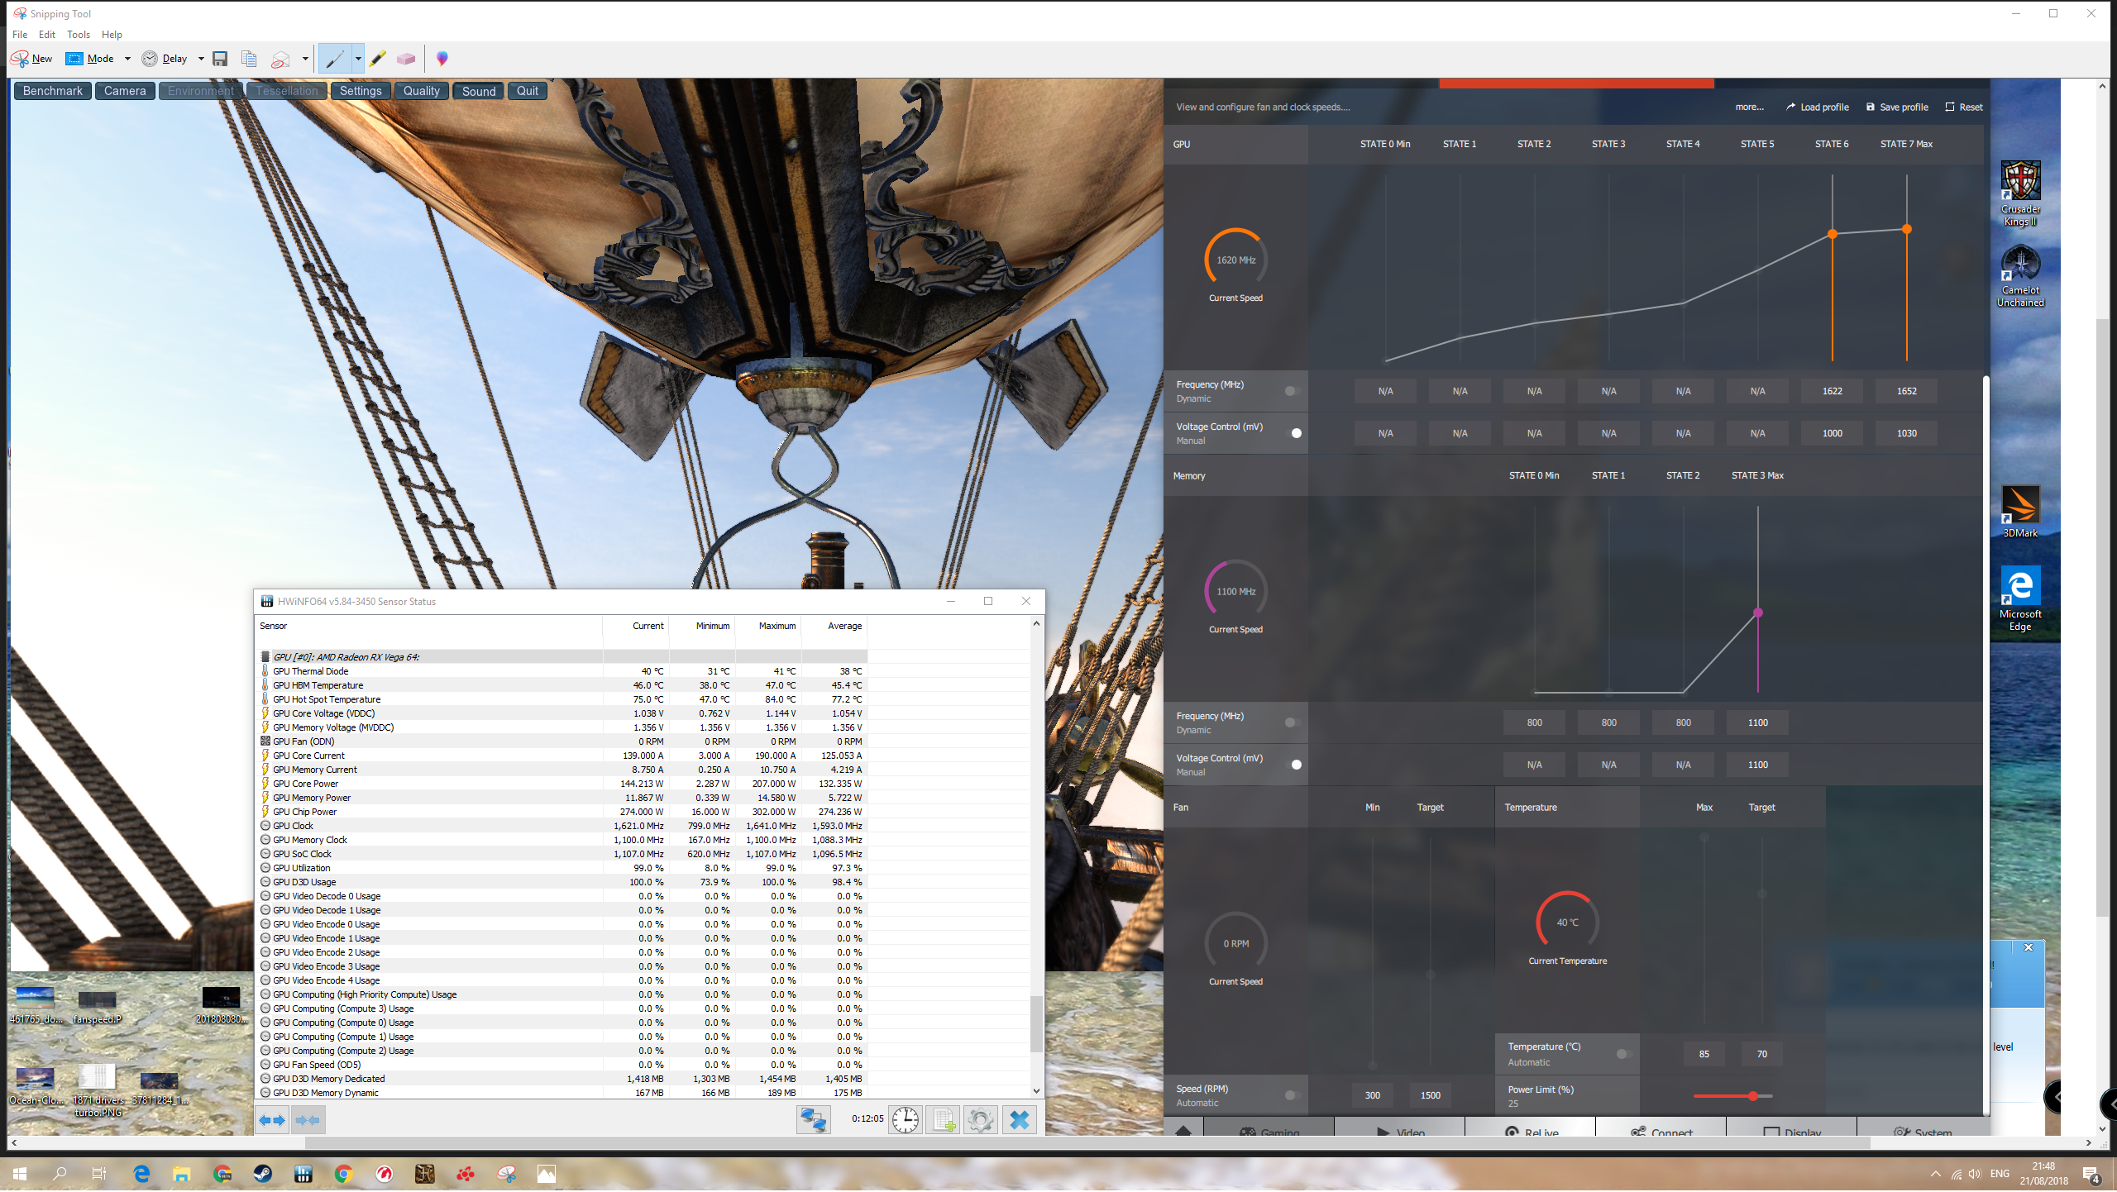Click the Settings button in benchmark toolbar
The image size is (2117, 1192).
coord(361,91)
